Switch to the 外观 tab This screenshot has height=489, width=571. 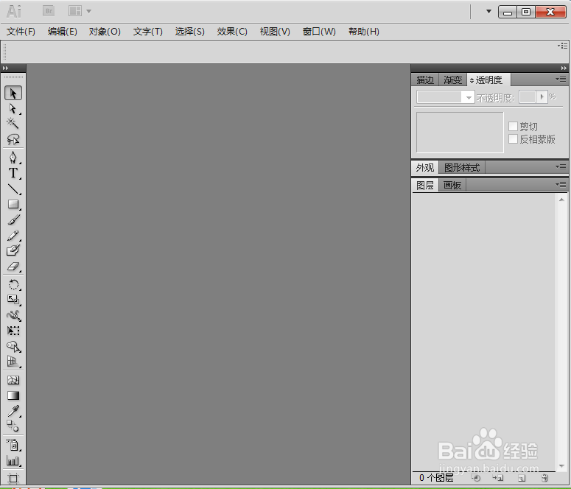click(x=425, y=167)
